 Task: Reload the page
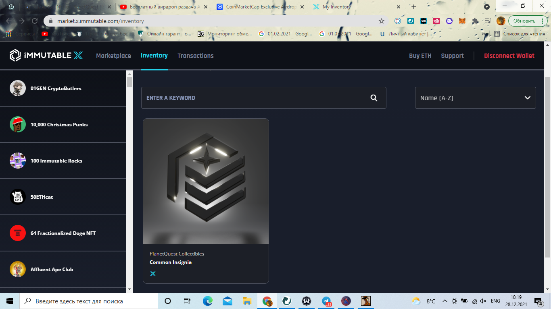pyautogui.click(x=35, y=21)
